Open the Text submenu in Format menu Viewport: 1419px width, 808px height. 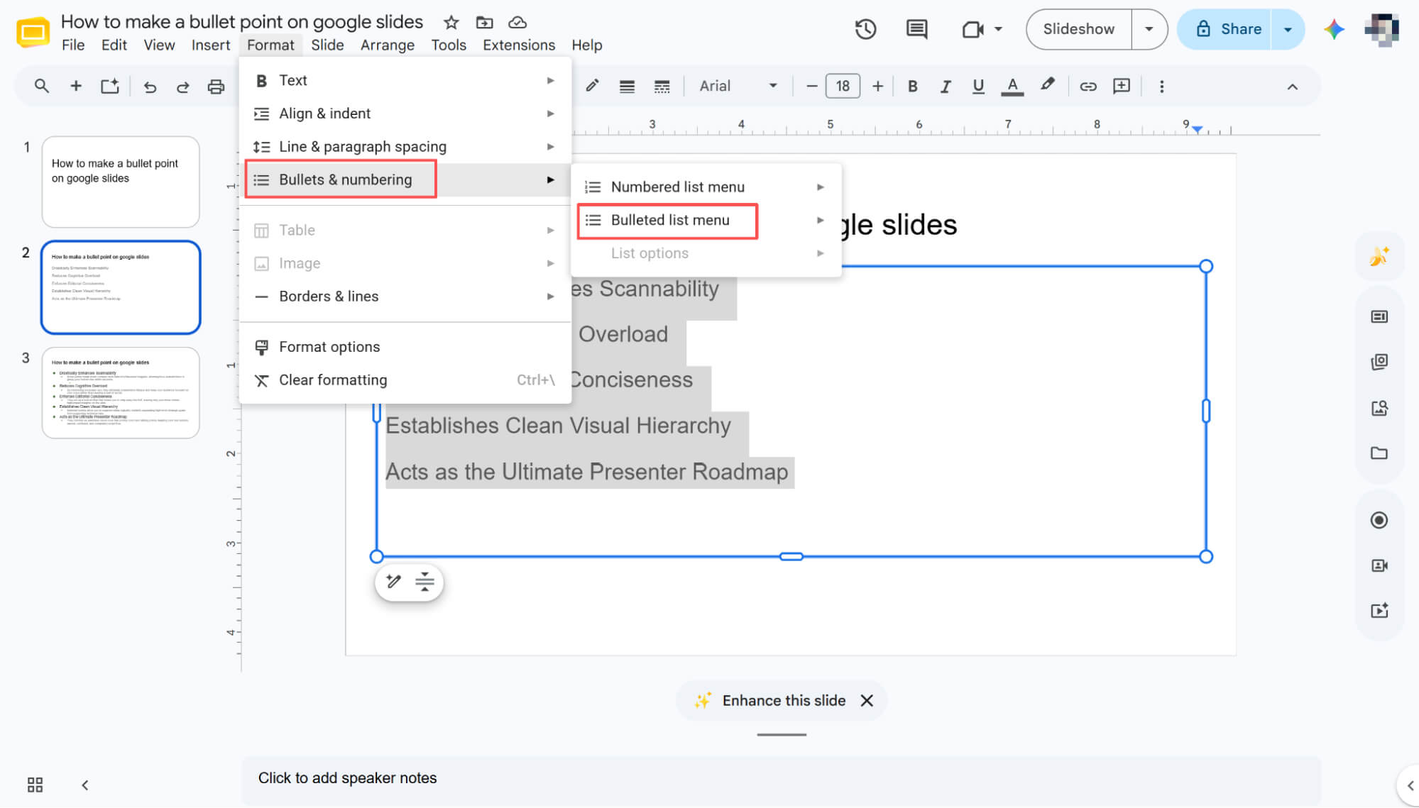coord(405,81)
